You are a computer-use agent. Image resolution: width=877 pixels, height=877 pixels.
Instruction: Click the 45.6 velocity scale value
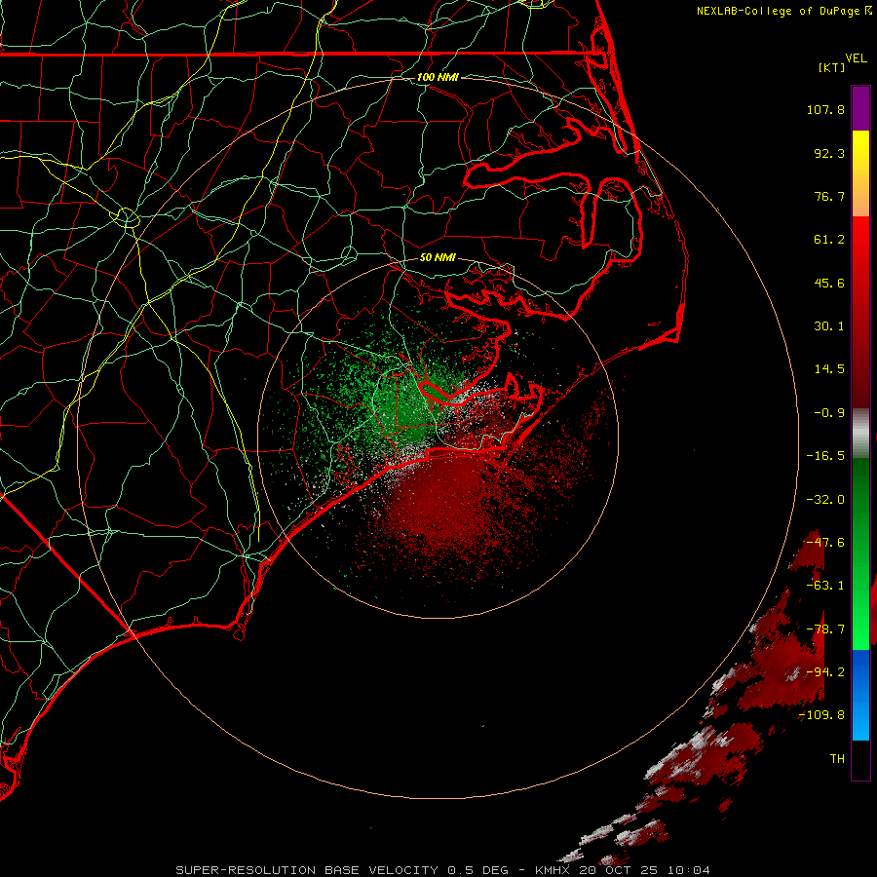point(829,283)
